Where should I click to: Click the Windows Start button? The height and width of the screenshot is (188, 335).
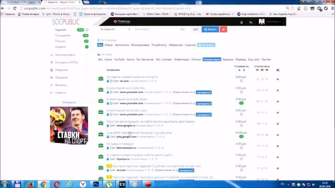(5, 184)
